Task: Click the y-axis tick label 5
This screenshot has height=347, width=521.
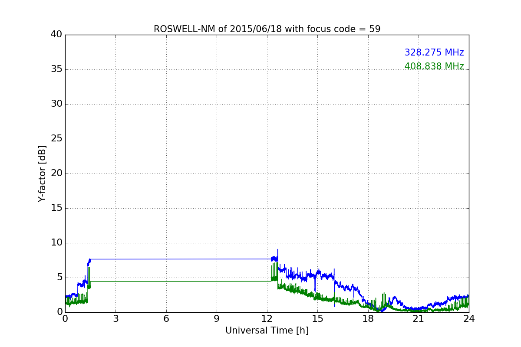Action: click(x=59, y=278)
